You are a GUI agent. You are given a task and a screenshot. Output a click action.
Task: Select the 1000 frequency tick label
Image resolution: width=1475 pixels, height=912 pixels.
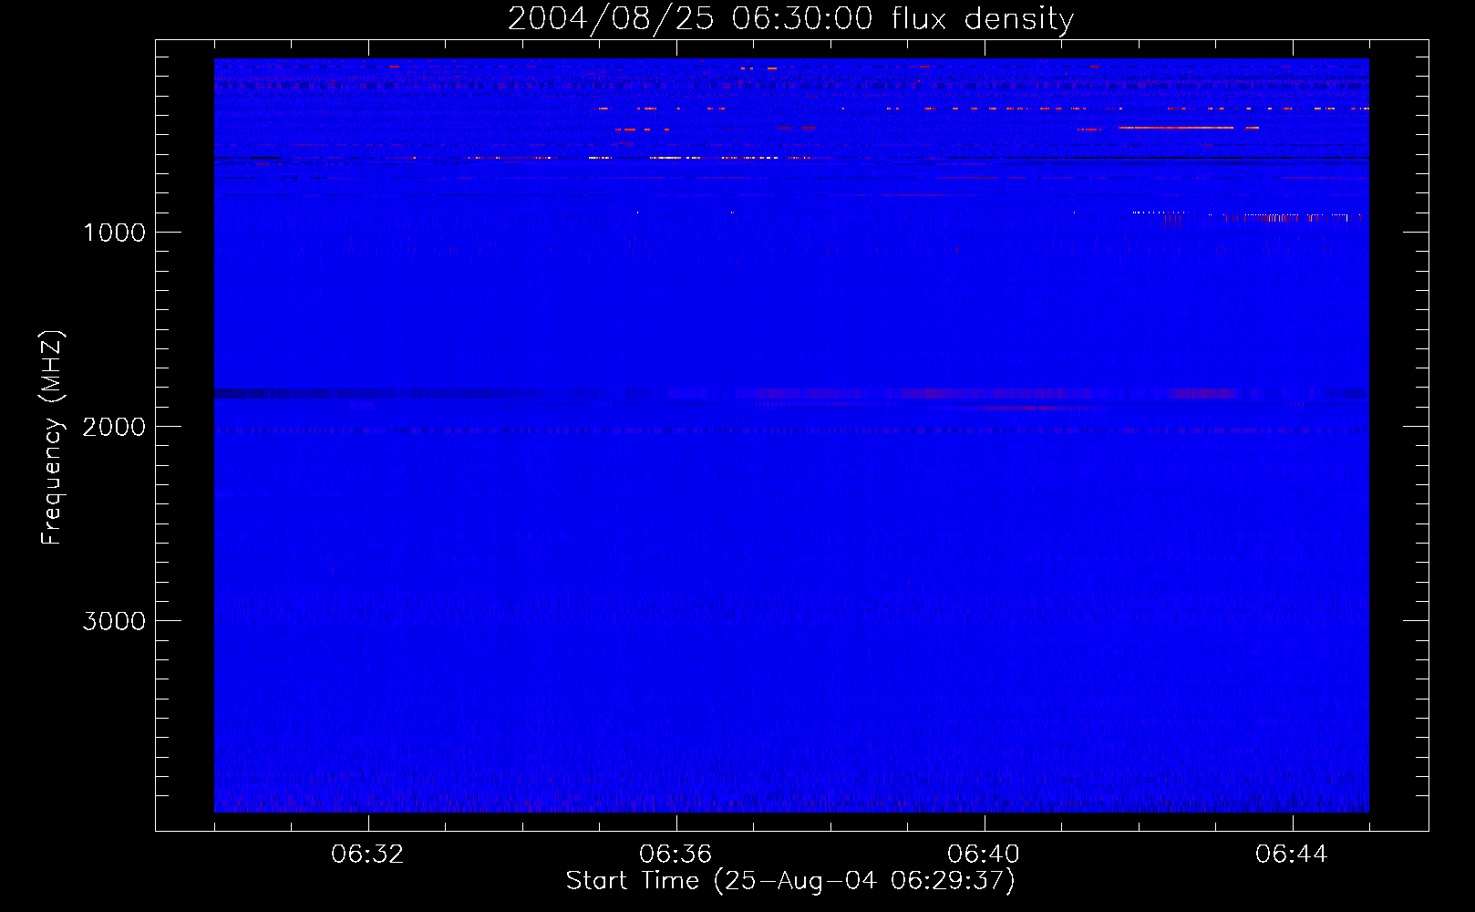coord(114,233)
